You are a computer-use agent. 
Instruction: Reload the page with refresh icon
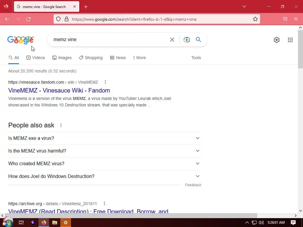click(28, 19)
